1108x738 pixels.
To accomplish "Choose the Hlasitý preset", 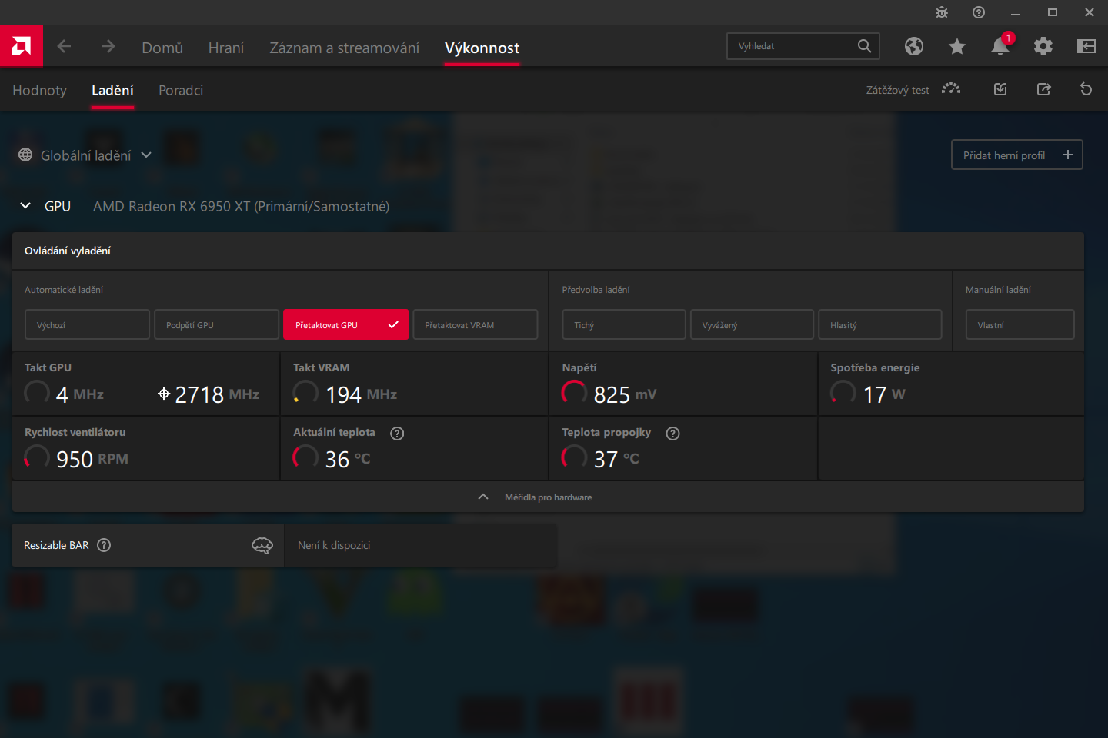I will (880, 324).
